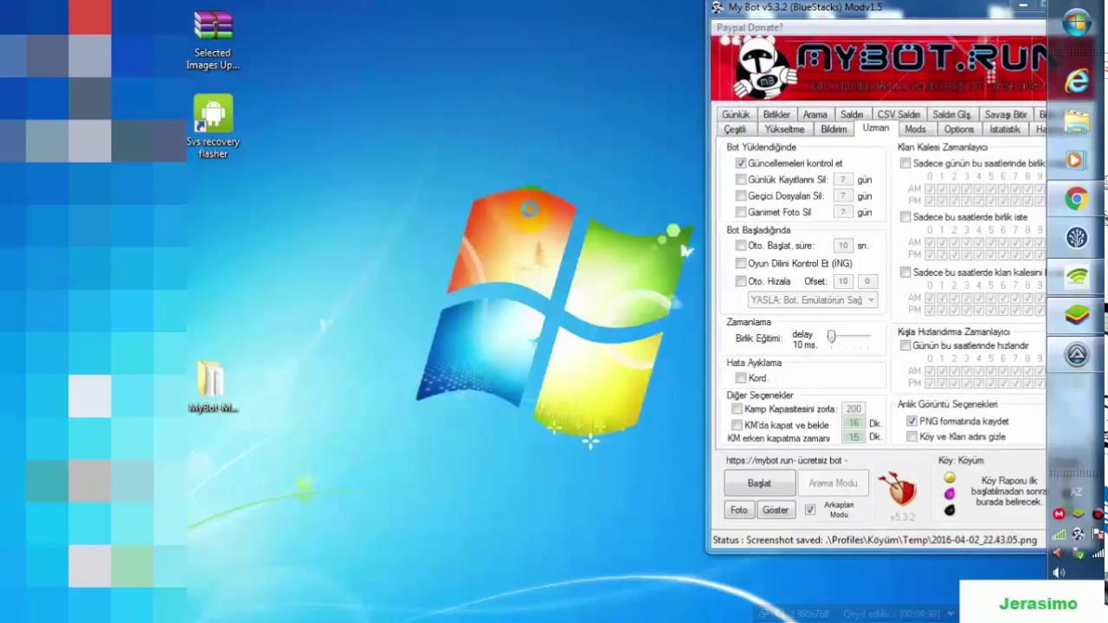Click the BlueStacks tray icon

pos(1079,514)
